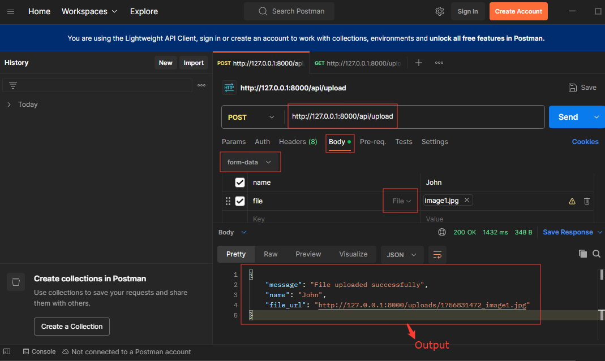Click the warning icon on file row
The width and height of the screenshot is (605, 361).
pos(572,201)
